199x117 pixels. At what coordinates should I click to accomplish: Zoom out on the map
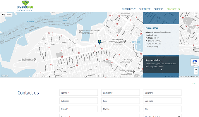196,73
